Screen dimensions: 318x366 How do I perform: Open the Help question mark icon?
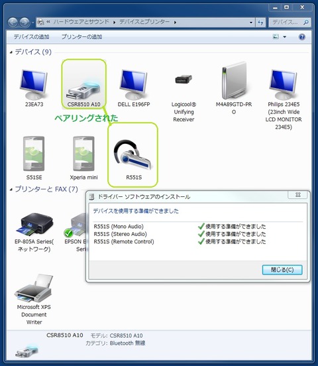tap(302, 37)
